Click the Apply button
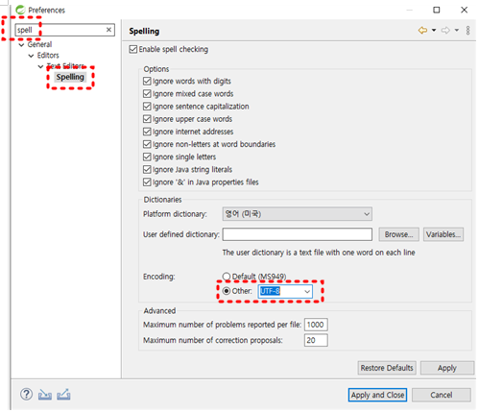479x412 pixels. (x=447, y=368)
